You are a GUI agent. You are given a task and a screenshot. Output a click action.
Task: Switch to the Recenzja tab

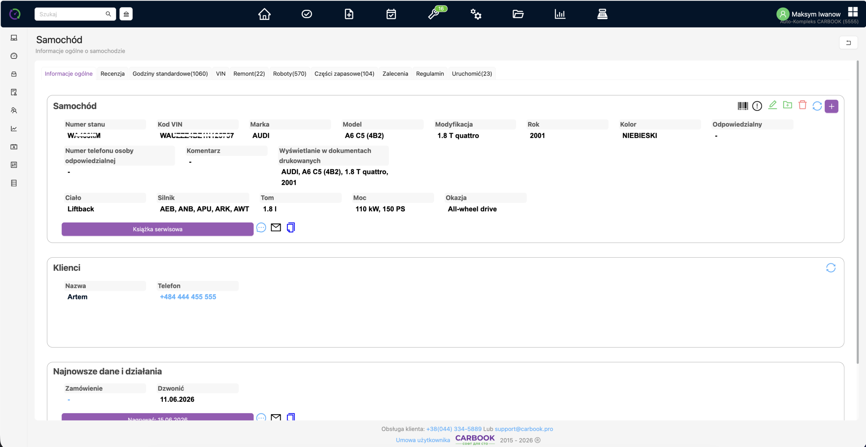[112, 73]
